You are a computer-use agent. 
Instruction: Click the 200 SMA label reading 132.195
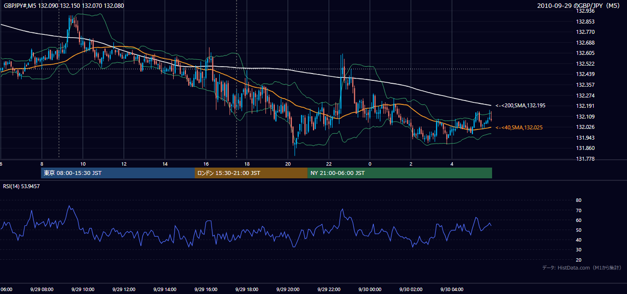coord(520,105)
